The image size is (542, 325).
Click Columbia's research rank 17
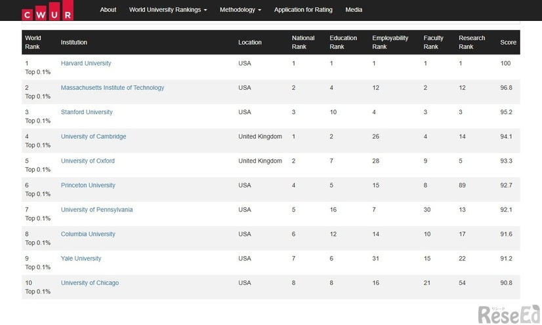pyautogui.click(x=462, y=234)
